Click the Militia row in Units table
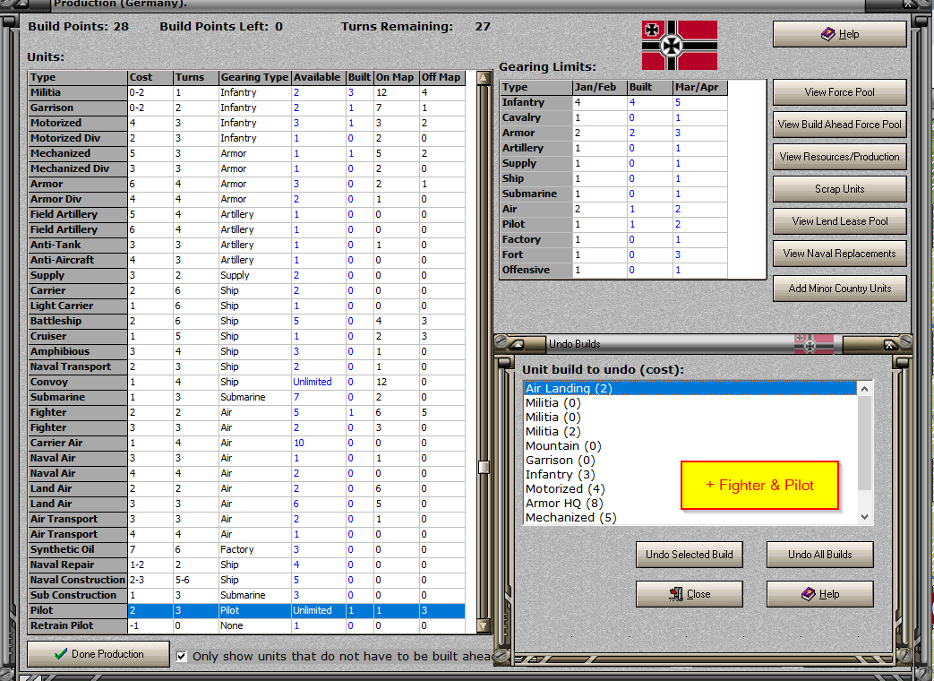This screenshot has width=934, height=681. (x=246, y=92)
